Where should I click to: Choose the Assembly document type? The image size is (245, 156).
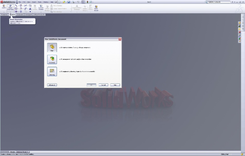pyautogui.click(x=52, y=59)
